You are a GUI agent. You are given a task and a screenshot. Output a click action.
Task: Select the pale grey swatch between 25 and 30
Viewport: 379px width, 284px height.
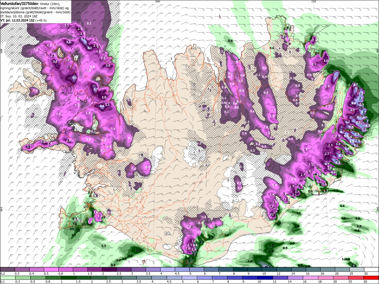coord(357,269)
